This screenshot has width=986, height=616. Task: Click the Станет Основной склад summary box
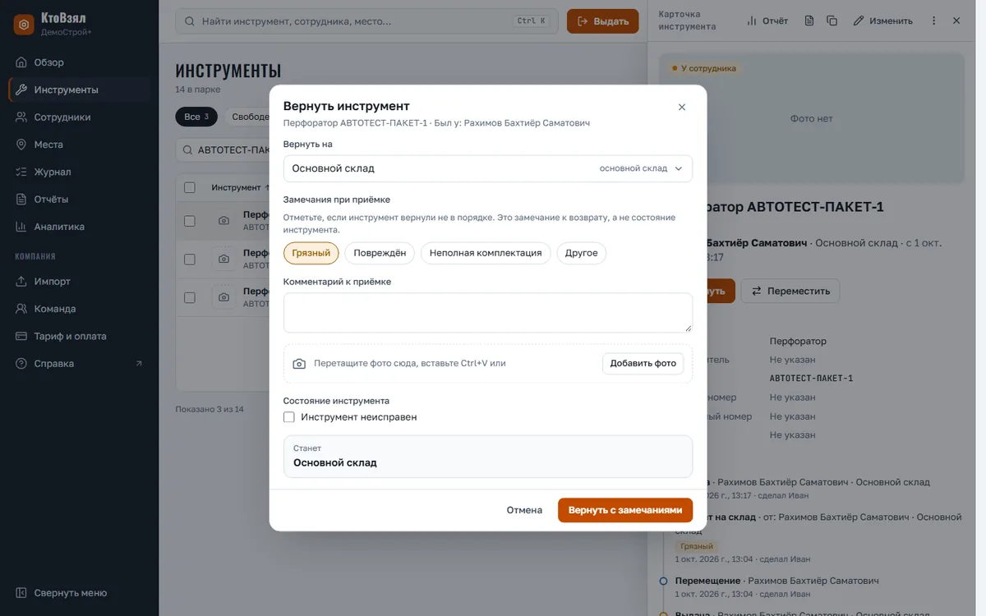coord(488,456)
